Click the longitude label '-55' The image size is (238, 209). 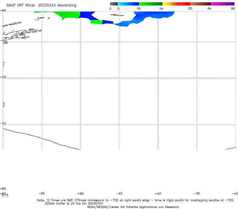[41, 193]
